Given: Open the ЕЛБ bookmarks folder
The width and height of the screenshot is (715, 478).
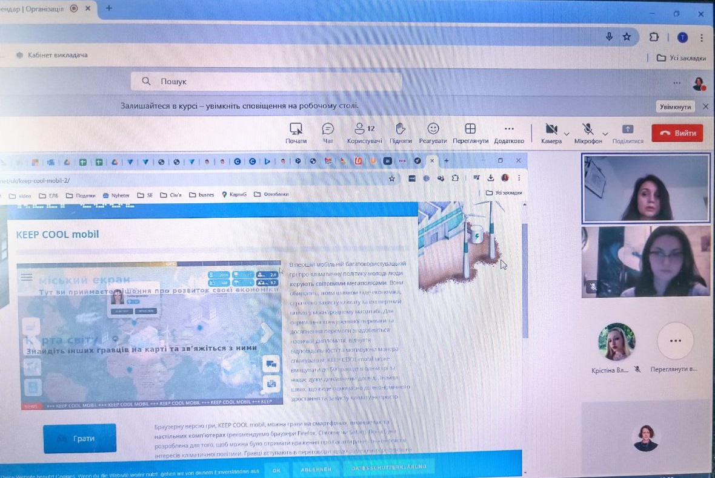Looking at the screenshot, I should 49,195.
